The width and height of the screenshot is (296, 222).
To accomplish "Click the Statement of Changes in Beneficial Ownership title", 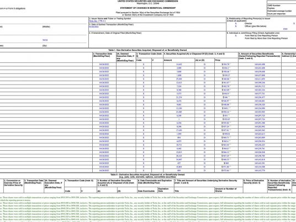I will [148, 8].
